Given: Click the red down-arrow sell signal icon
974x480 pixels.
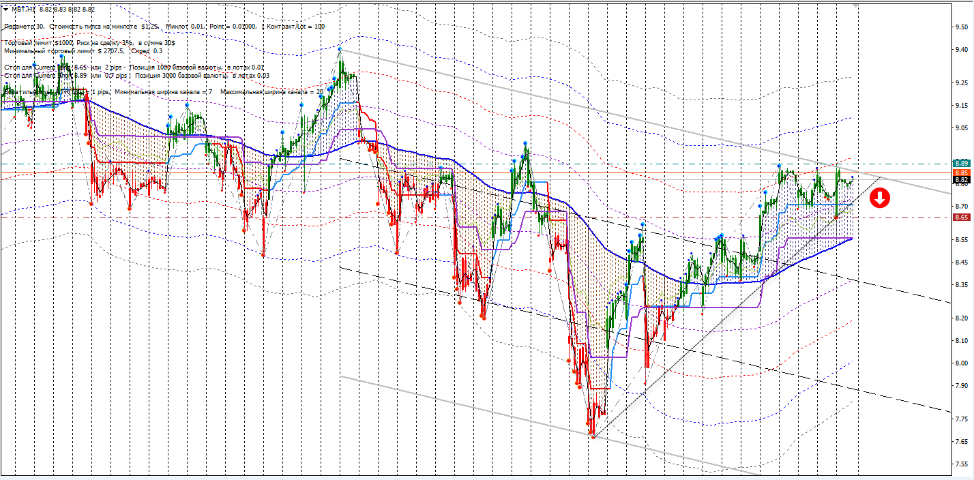Looking at the screenshot, I should 880,198.
